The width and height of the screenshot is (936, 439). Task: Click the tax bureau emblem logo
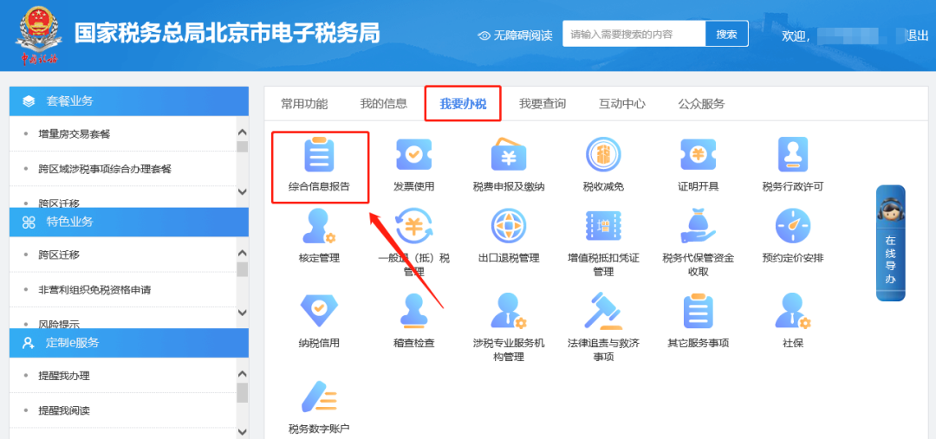pos(39,34)
